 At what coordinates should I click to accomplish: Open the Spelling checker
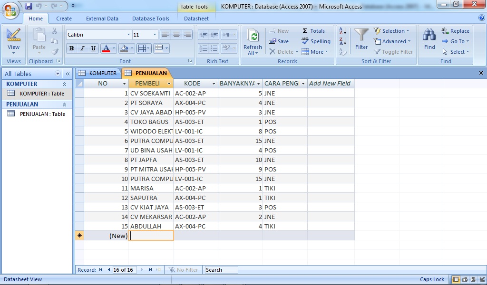click(316, 41)
